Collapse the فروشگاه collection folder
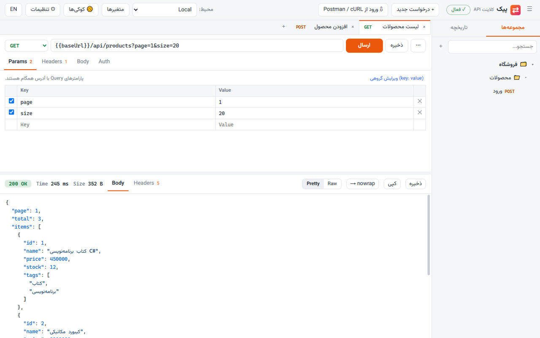The image size is (540, 338). coord(532,64)
